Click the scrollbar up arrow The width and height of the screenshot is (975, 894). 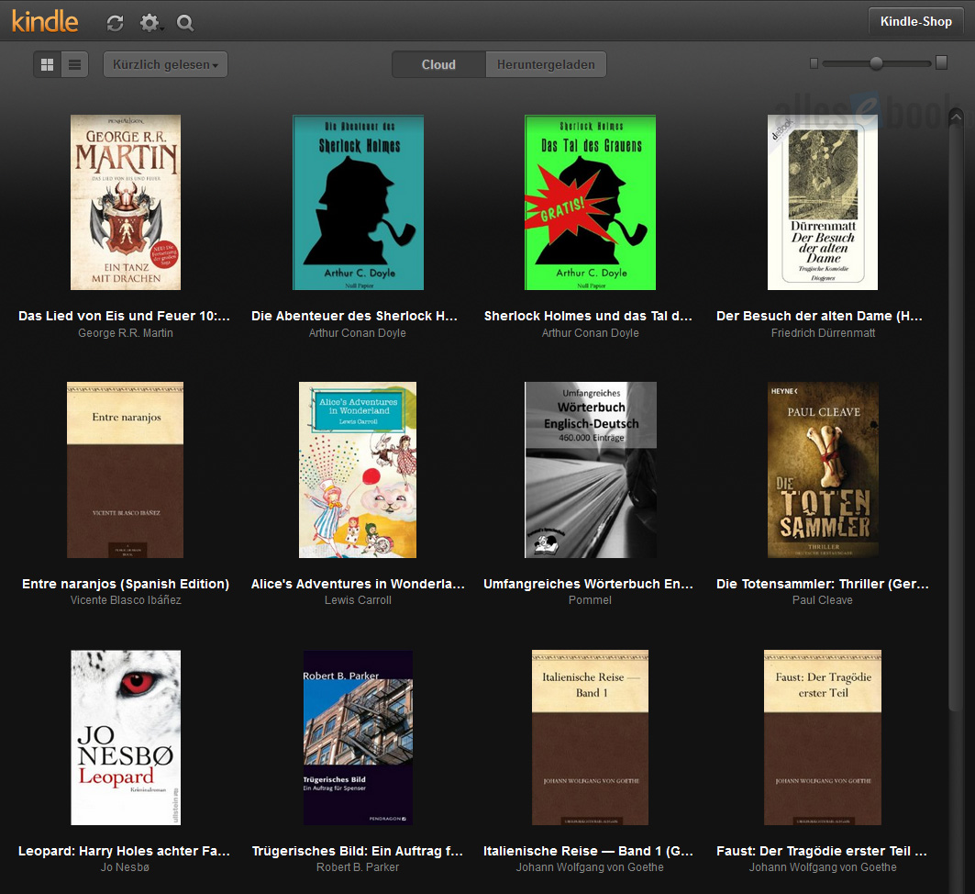[956, 117]
